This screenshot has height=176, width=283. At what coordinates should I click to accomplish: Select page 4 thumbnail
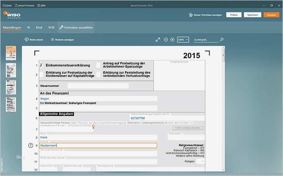coord(11,104)
